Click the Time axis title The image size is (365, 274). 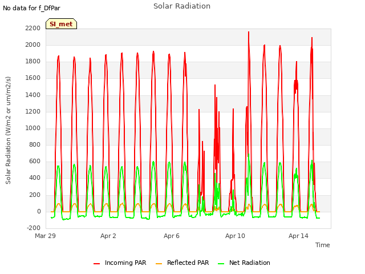click(323, 245)
